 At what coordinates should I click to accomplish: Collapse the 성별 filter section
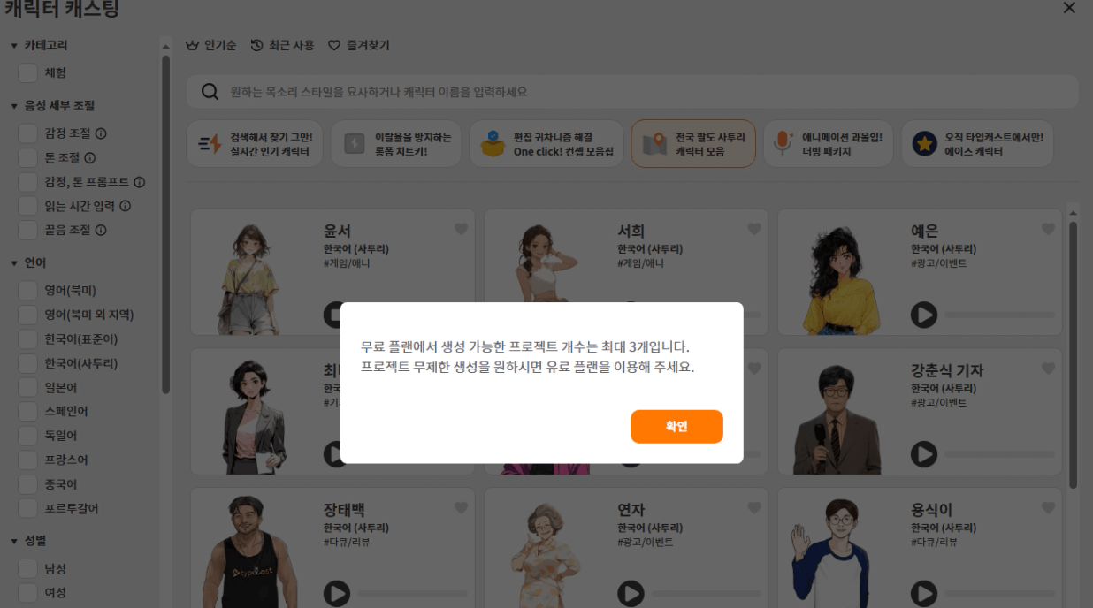point(14,540)
